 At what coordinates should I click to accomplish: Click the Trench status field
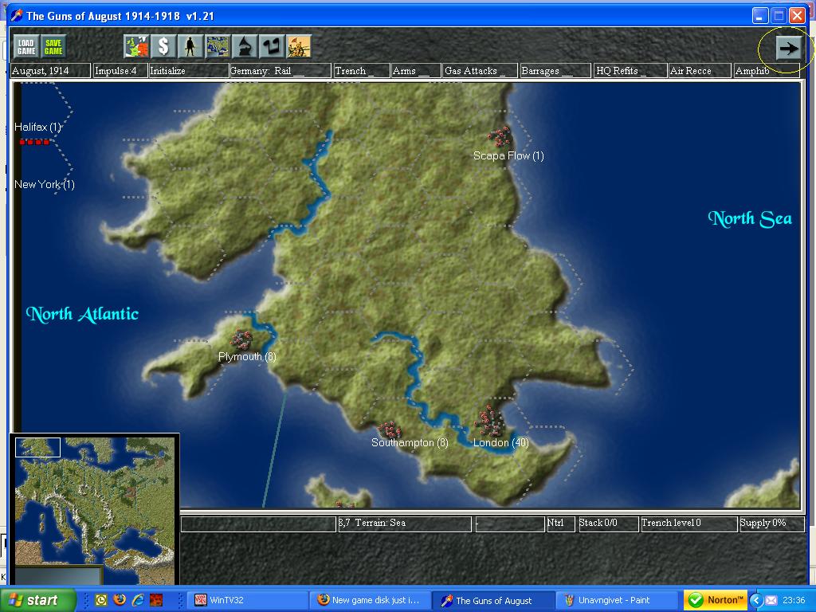362,71
